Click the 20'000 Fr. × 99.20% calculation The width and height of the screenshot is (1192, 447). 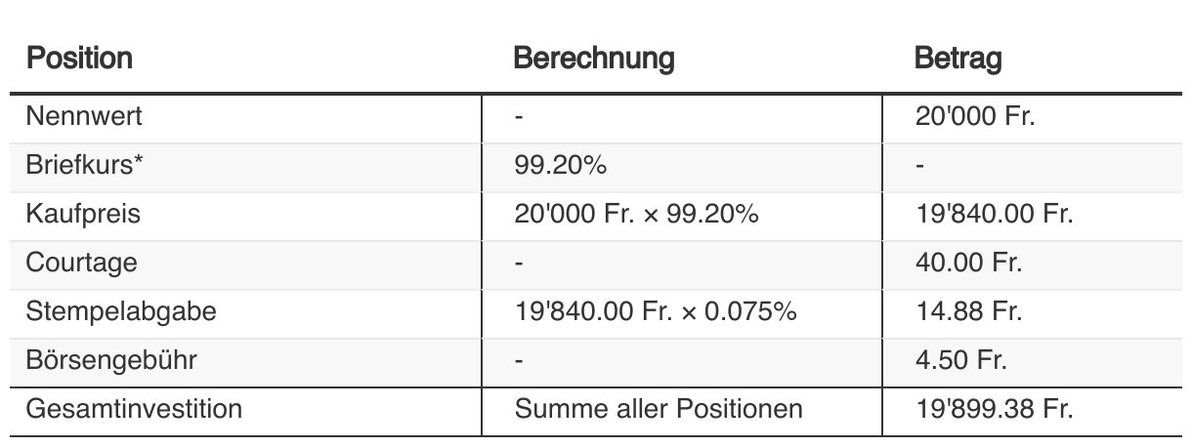(x=636, y=215)
